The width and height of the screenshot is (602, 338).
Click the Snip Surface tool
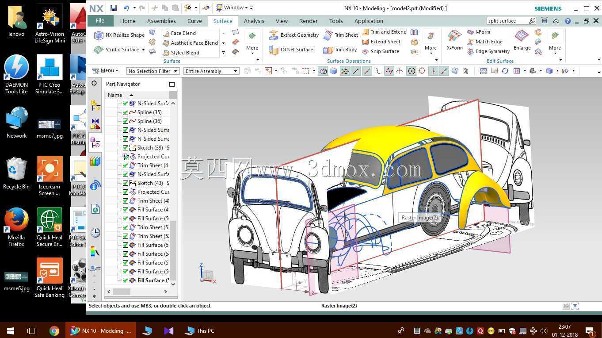click(x=381, y=51)
